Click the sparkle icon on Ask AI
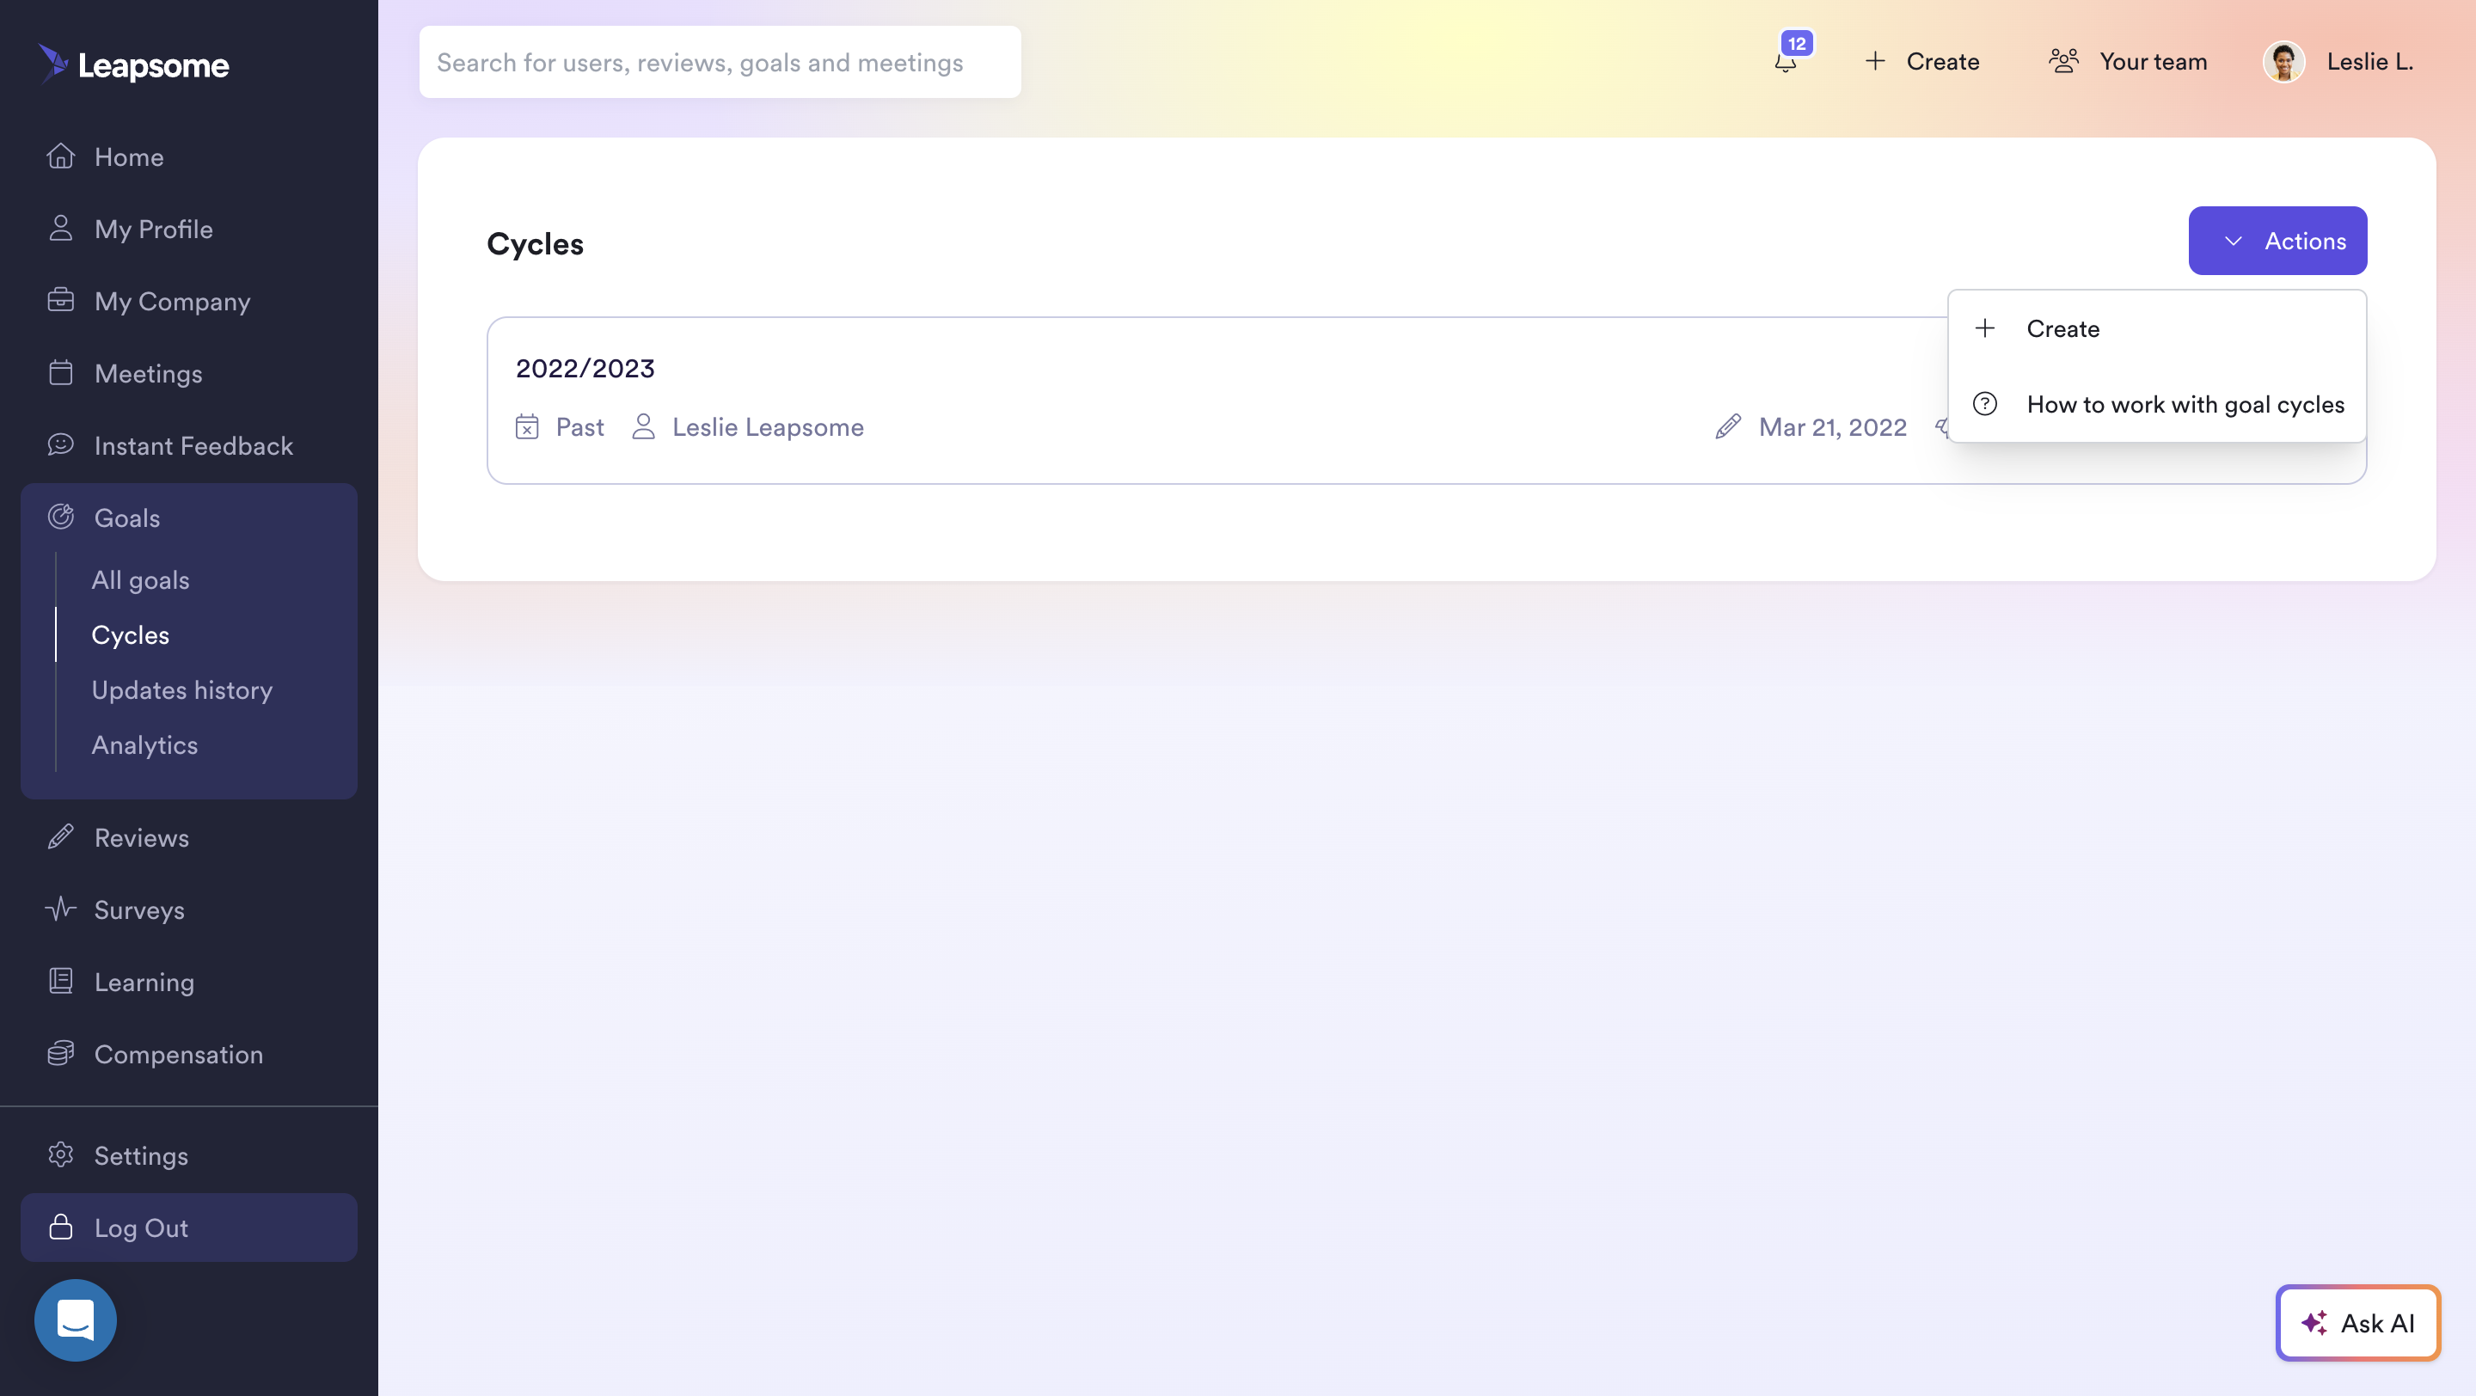The width and height of the screenshot is (2476, 1396). tap(2314, 1323)
